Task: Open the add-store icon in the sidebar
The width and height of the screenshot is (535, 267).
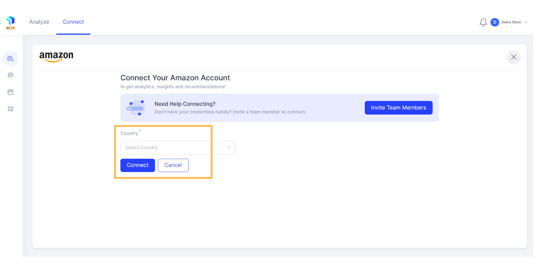Action: point(11,59)
